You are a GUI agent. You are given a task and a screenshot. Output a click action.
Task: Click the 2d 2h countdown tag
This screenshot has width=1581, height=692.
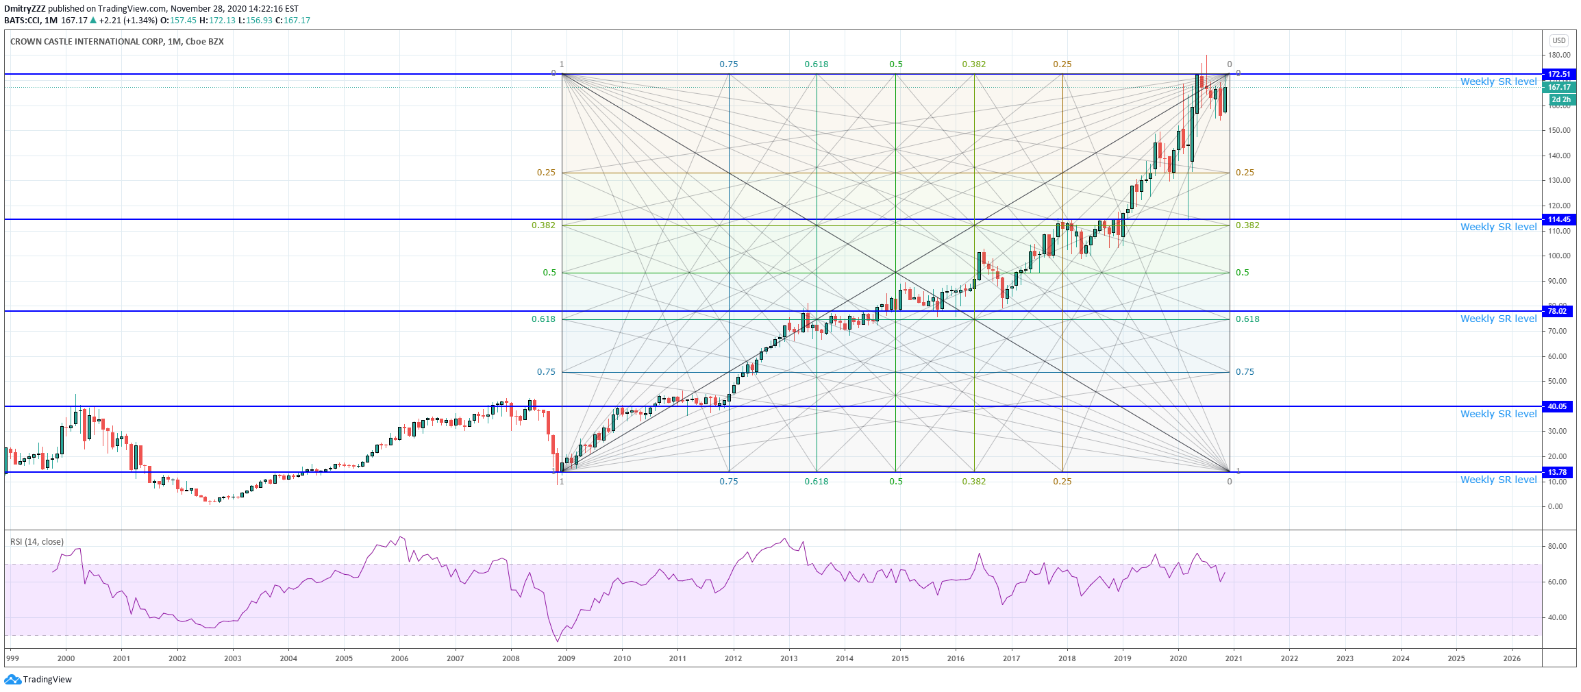[1561, 99]
